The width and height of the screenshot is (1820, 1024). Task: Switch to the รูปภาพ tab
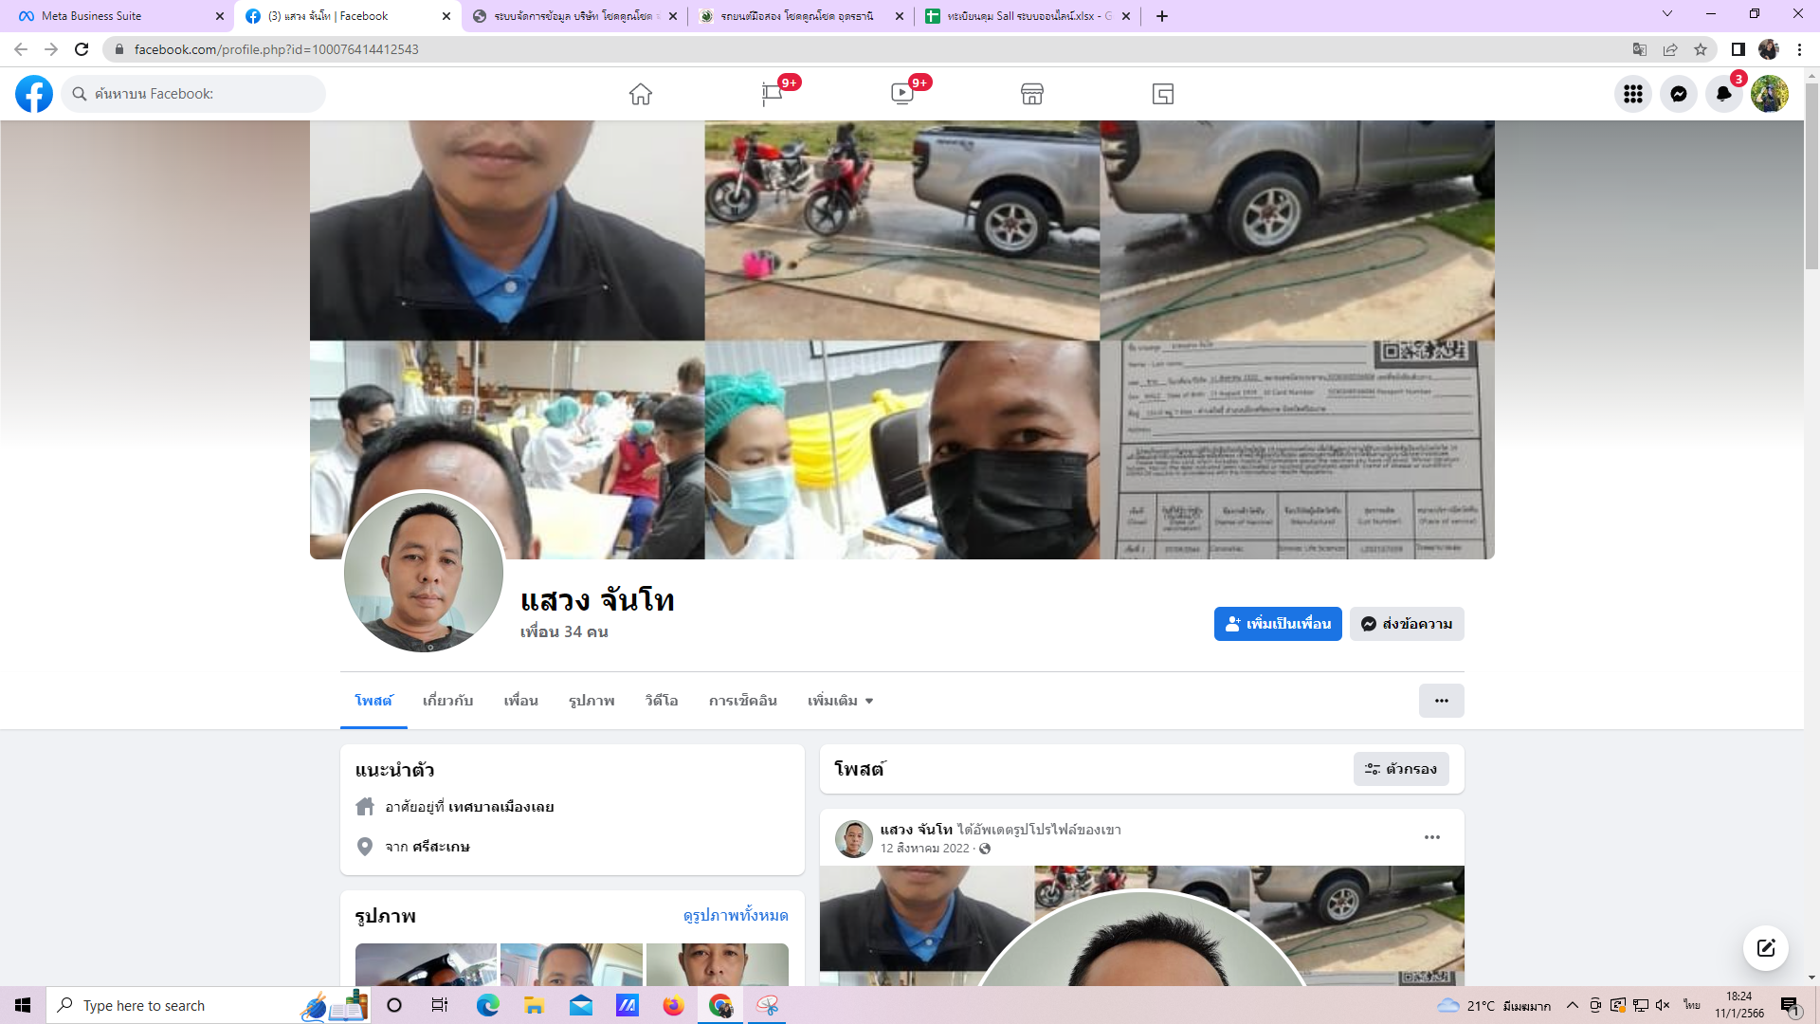pos(591,701)
